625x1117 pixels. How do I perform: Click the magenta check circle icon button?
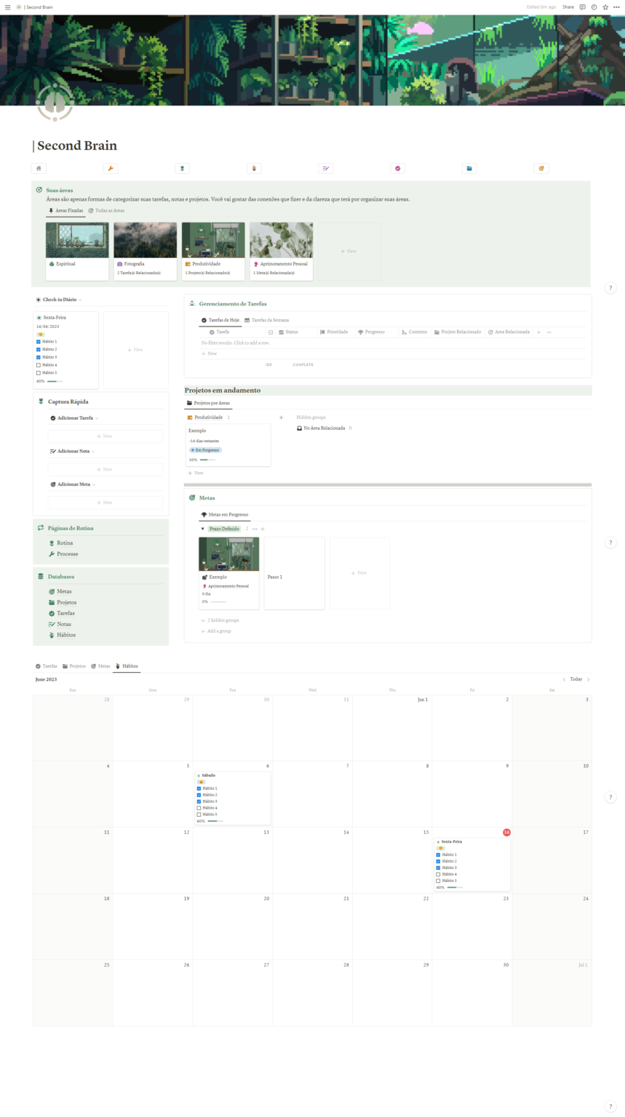[398, 169]
